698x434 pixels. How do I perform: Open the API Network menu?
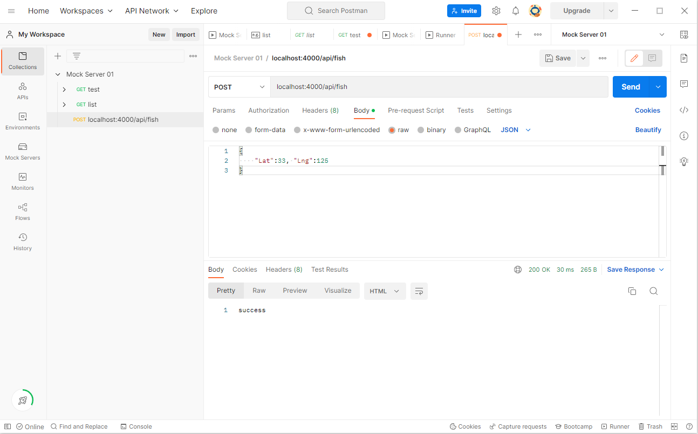click(152, 11)
